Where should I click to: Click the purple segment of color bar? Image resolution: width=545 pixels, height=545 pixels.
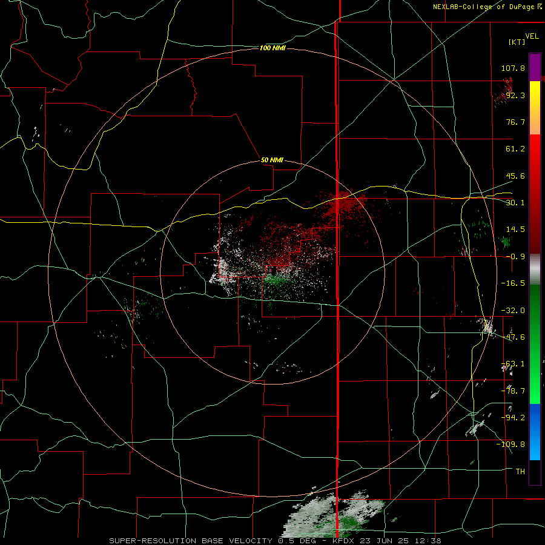[535, 67]
